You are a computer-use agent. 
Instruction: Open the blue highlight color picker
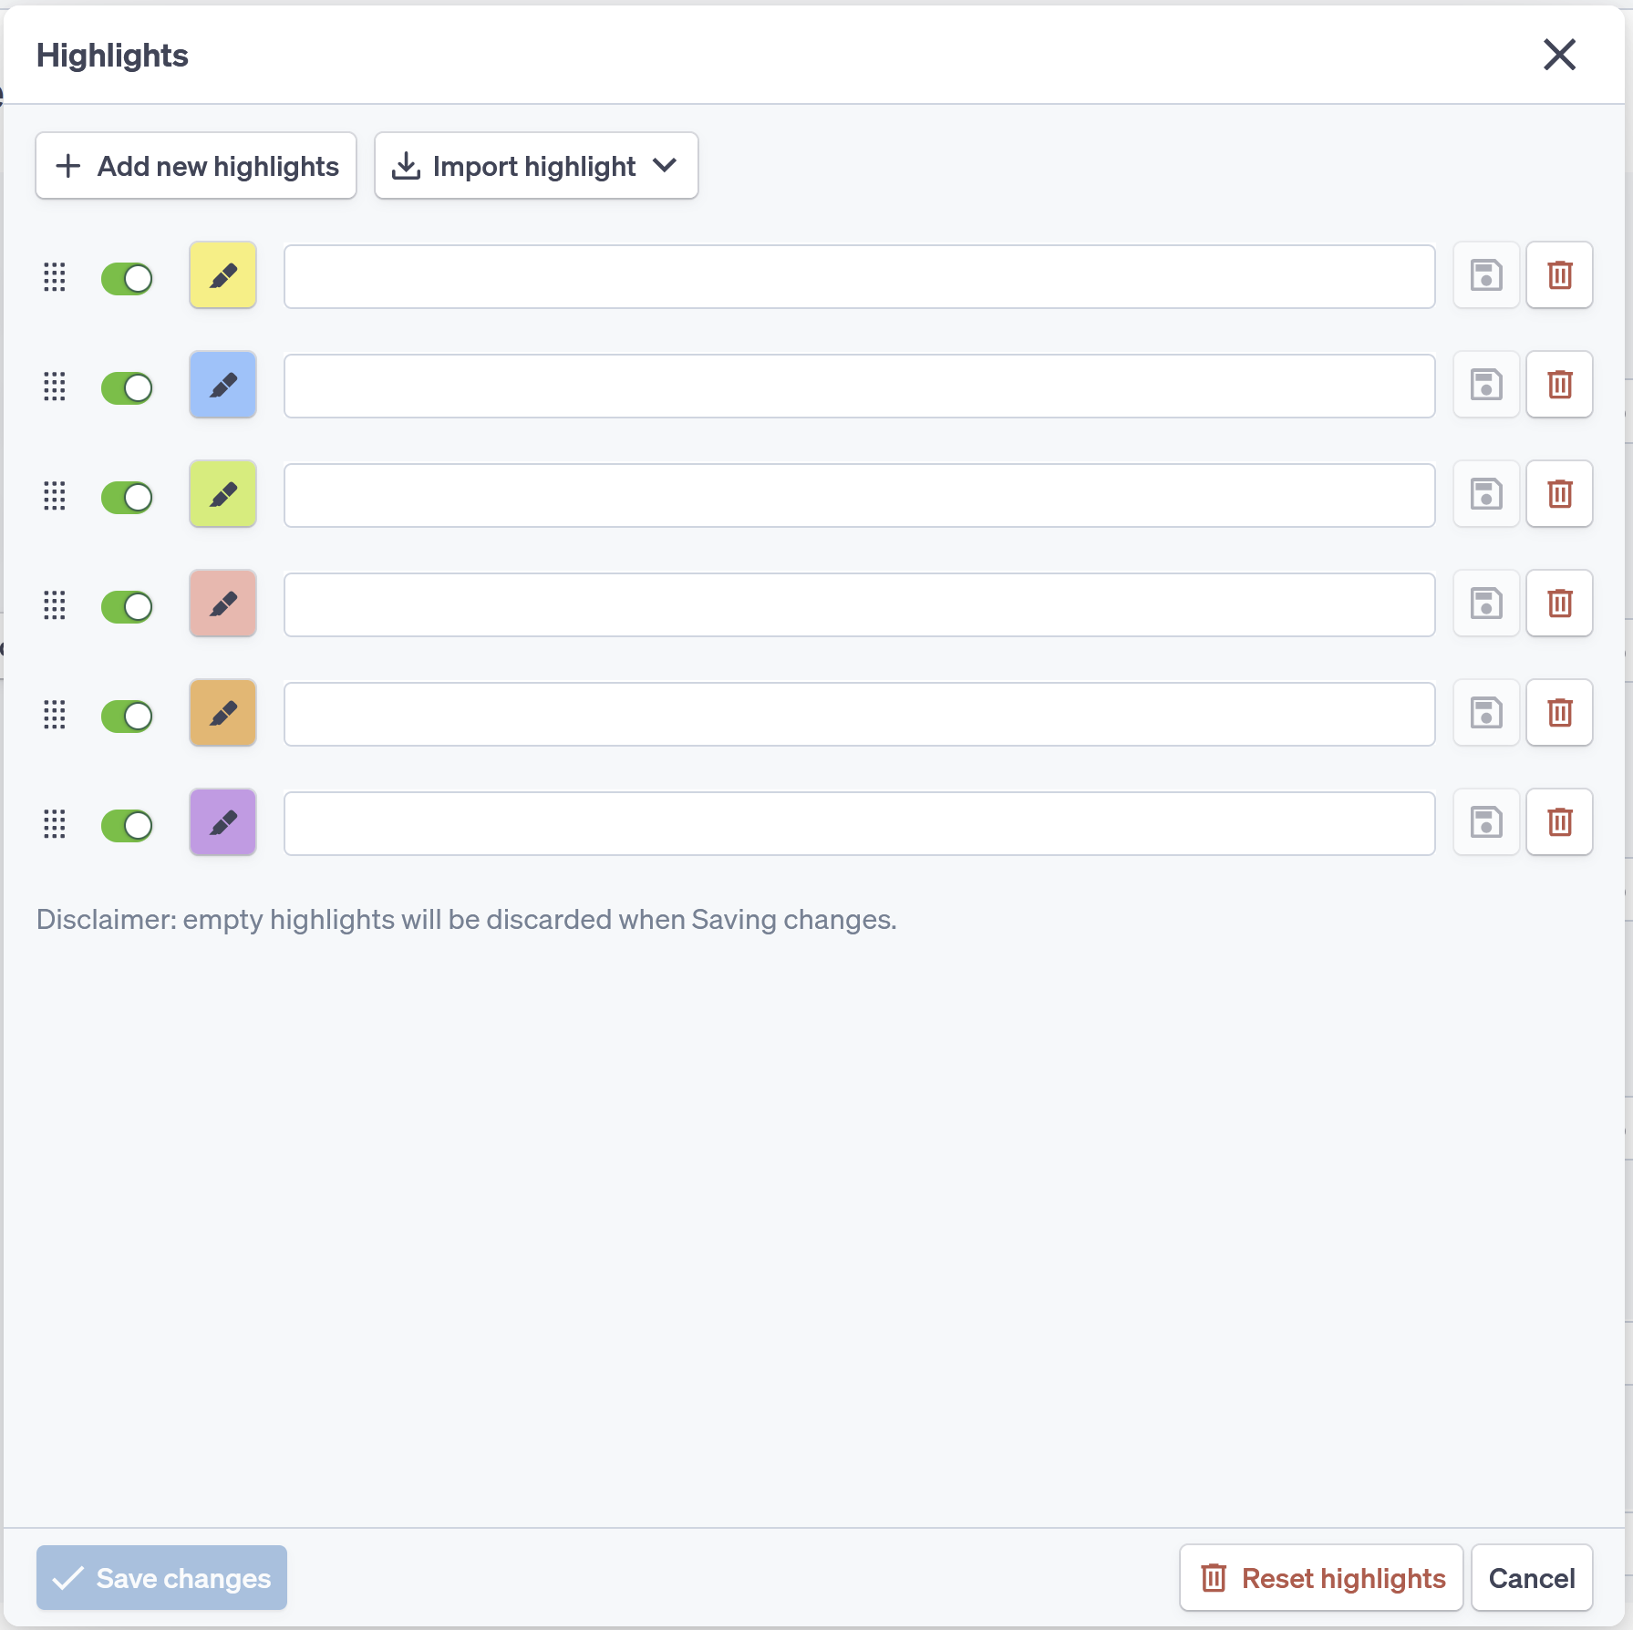pos(222,385)
